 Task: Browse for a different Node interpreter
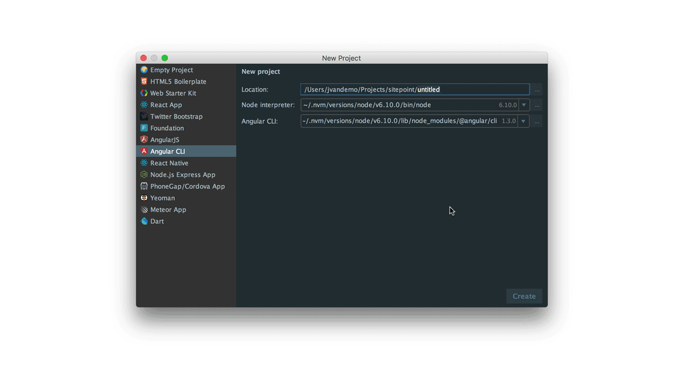click(537, 105)
